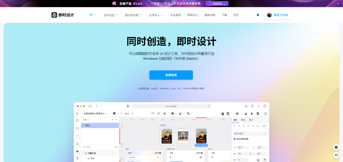This screenshot has width=343, height=162.
Task: Click the W width field showing 112
Action: [242, 154]
